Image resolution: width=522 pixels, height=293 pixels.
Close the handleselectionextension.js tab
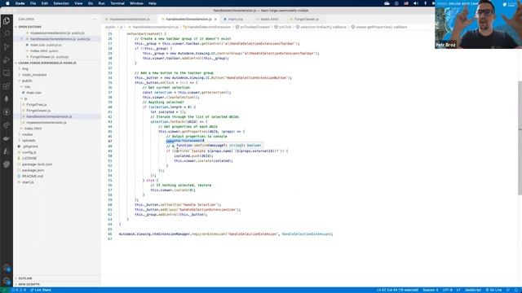tap(215, 20)
